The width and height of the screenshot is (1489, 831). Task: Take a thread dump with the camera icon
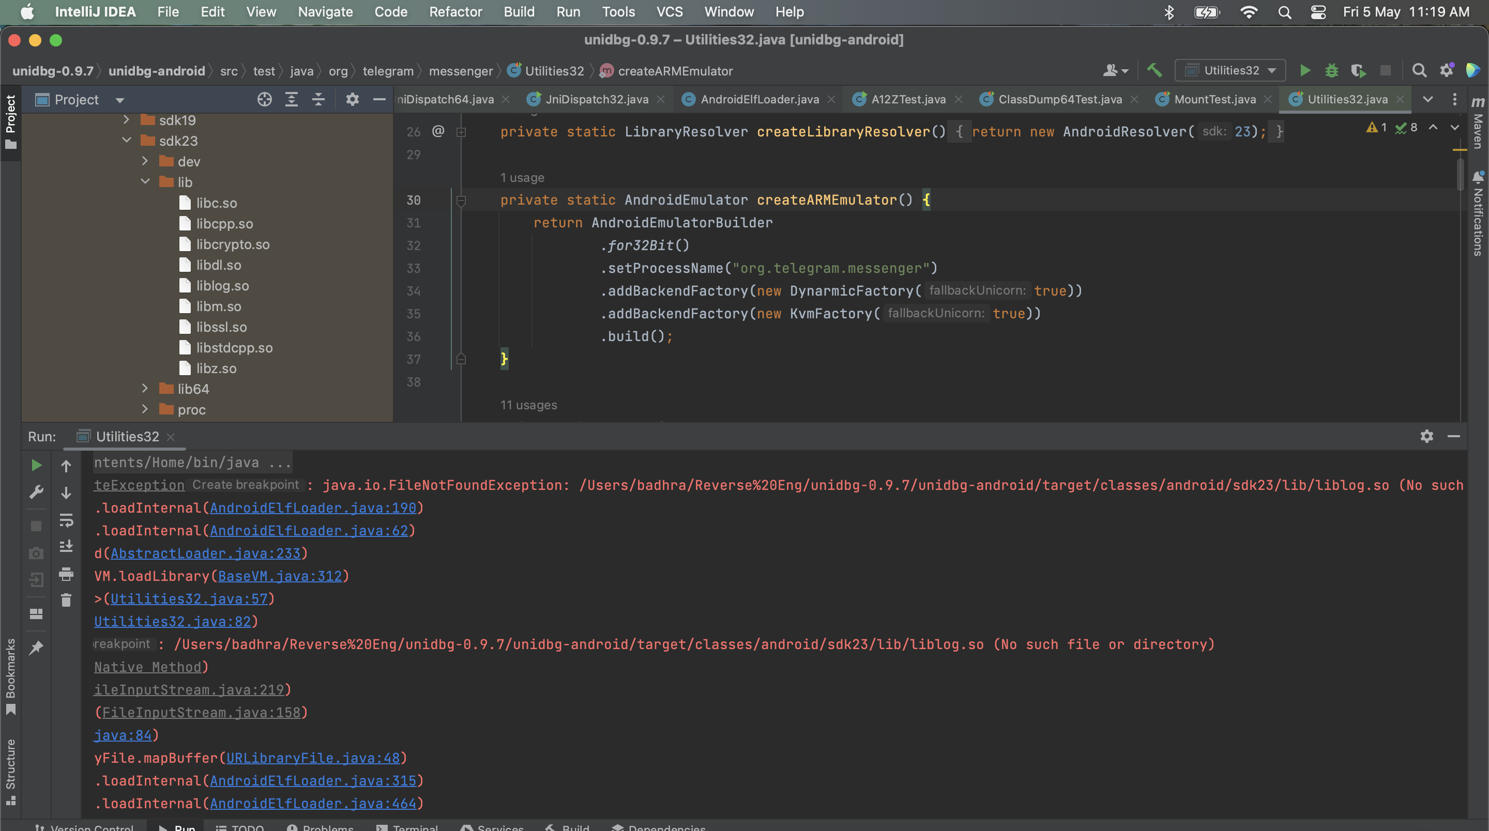[36, 553]
